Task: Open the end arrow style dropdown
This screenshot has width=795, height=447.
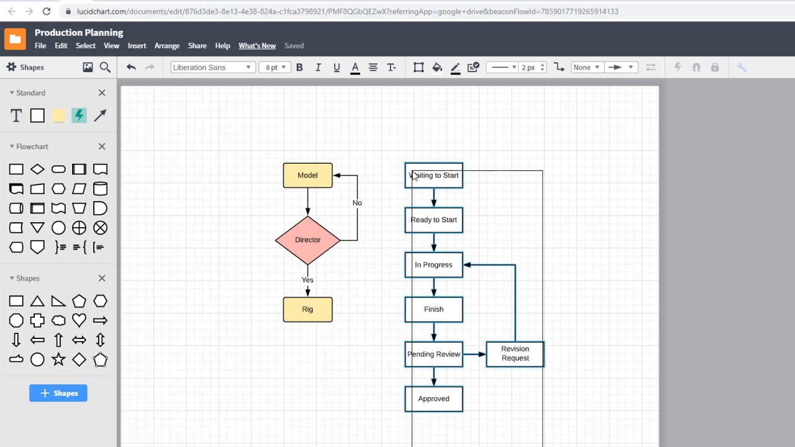Action: coord(621,67)
